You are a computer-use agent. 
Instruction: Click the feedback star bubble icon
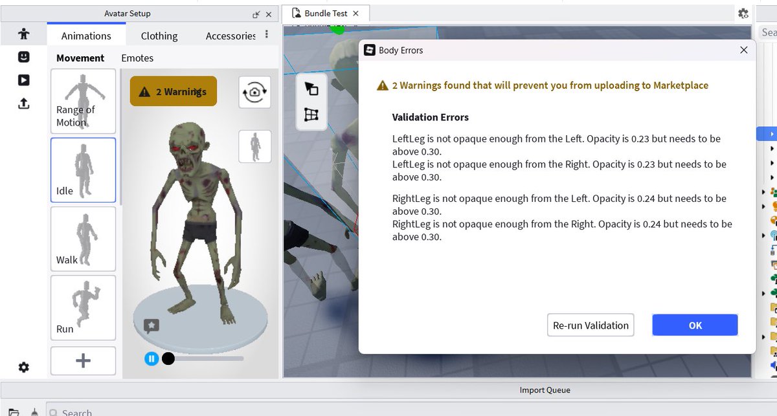pos(151,325)
